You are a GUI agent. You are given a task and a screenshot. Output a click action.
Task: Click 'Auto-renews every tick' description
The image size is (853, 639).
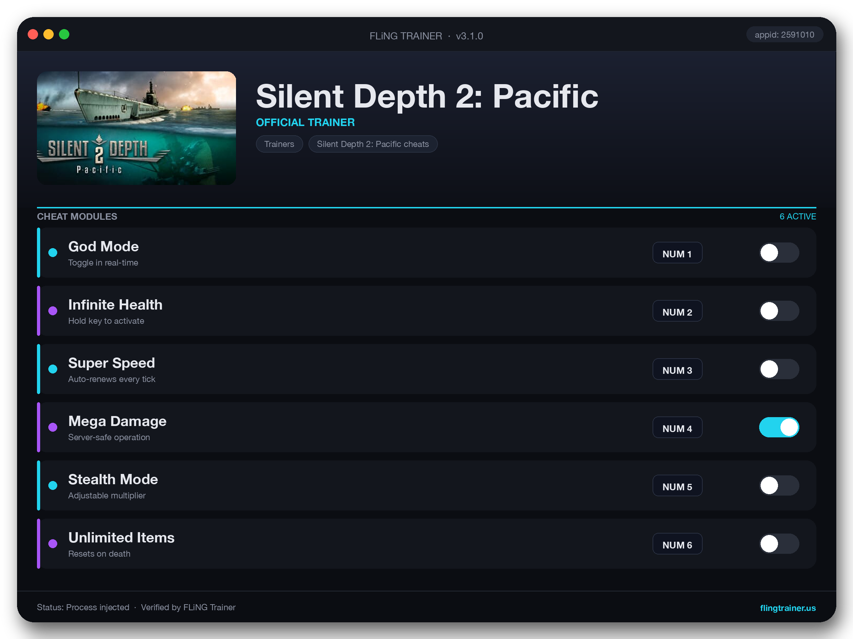tap(112, 379)
